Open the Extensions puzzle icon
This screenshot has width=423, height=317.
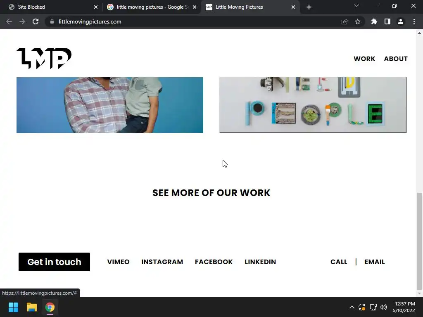374,21
